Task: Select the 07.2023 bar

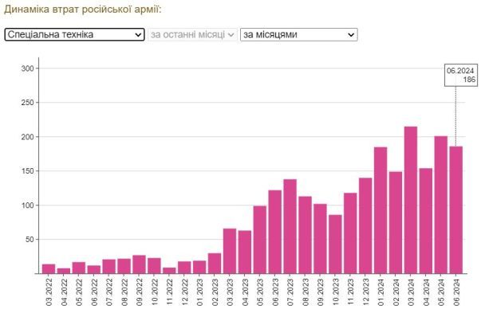Action: point(290,226)
